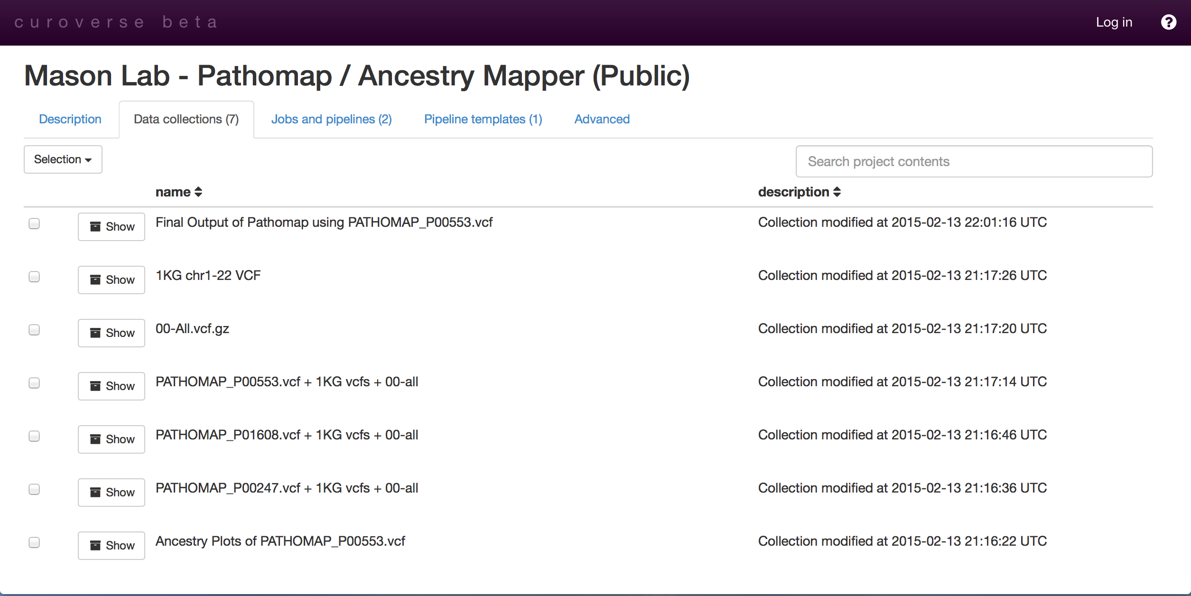This screenshot has width=1191, height=596.
Task: Open the Jobs and pipelines (2) tab
Action: pos(332,119)
